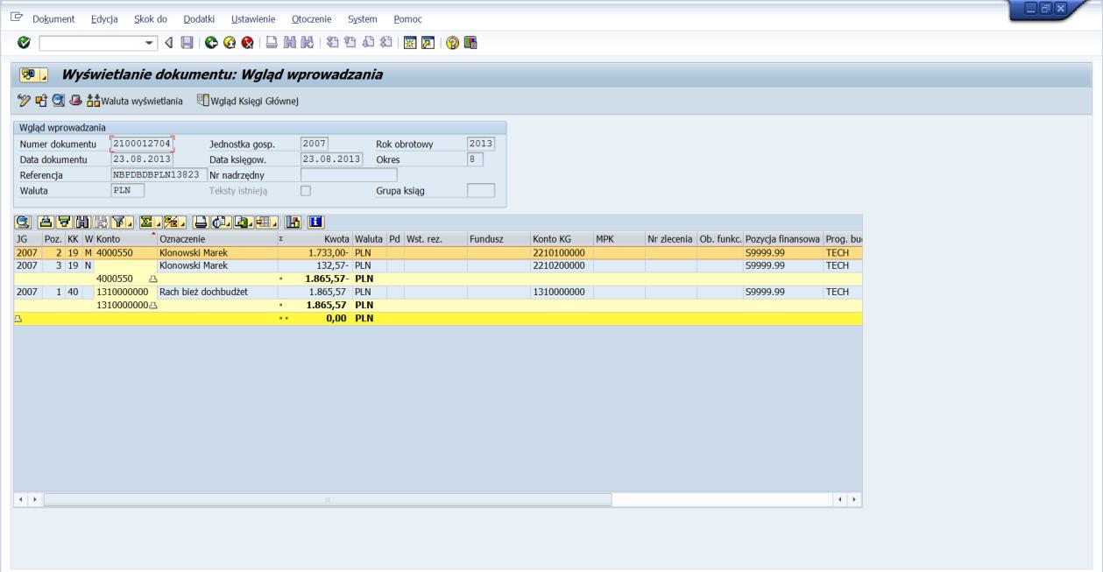Select the 132,57- amount cell

point(315,265)
